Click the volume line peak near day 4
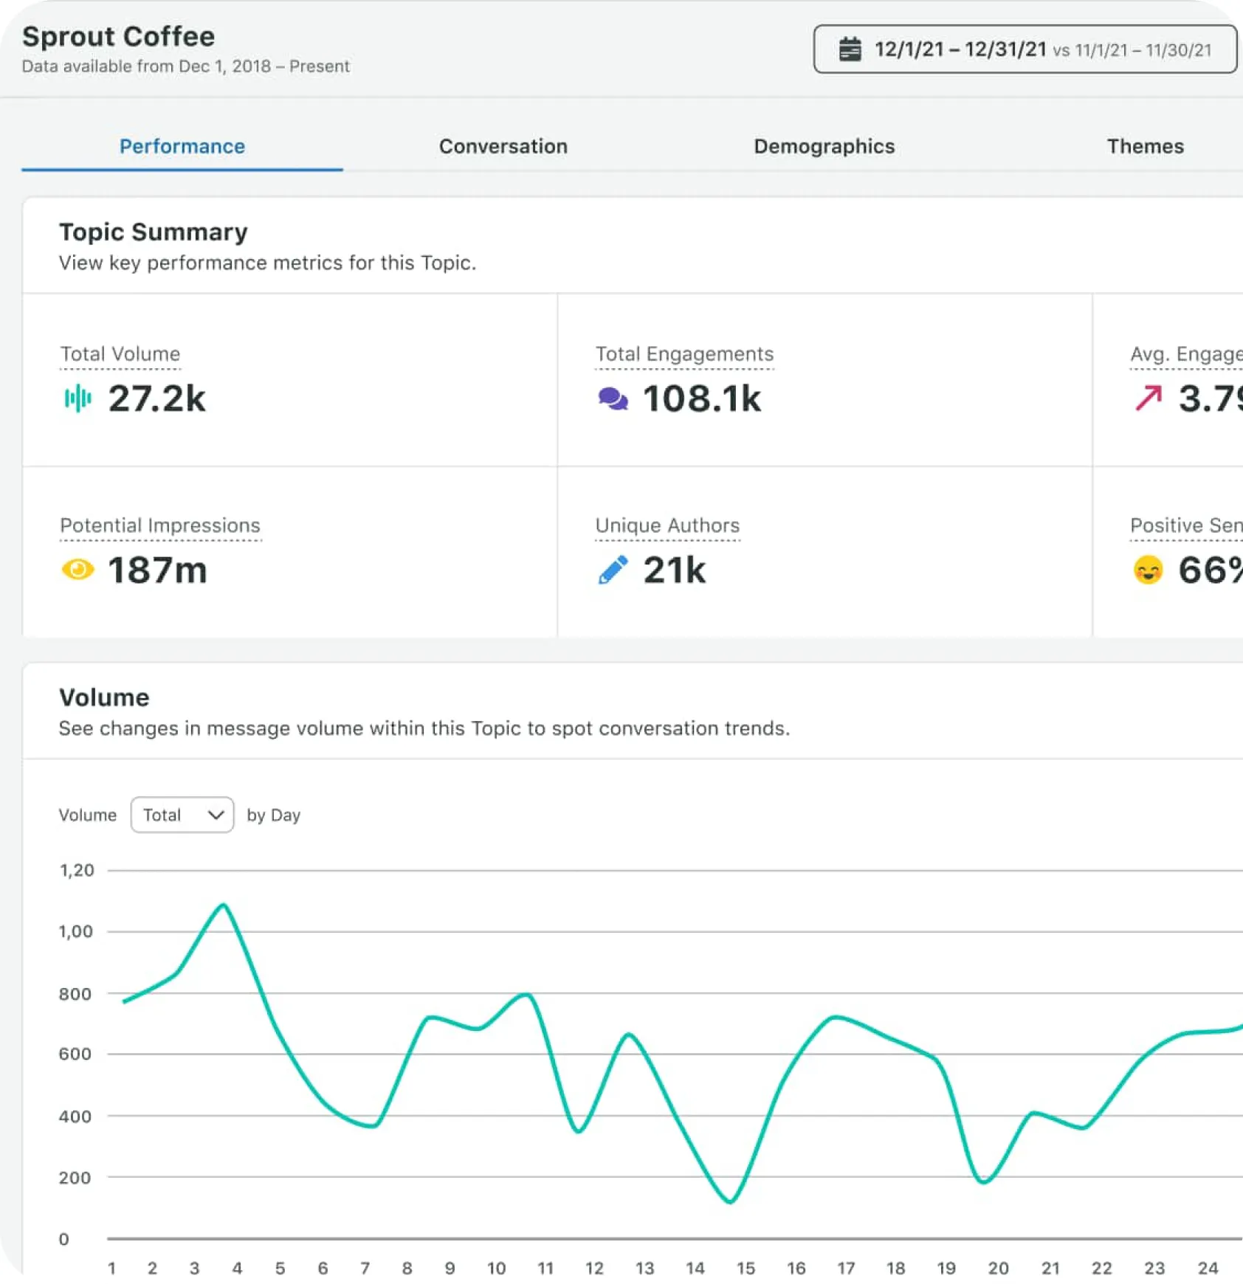 [224, 905]
